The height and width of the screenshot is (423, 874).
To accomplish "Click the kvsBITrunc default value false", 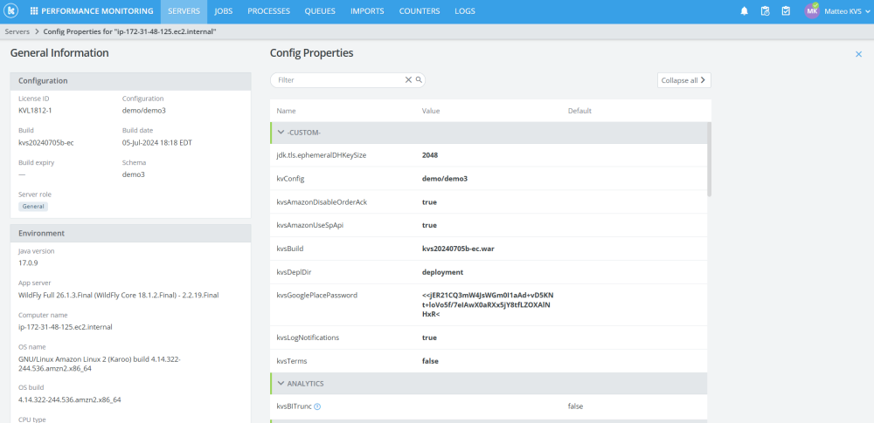I will pyautogui.click(x=575, y=406).
